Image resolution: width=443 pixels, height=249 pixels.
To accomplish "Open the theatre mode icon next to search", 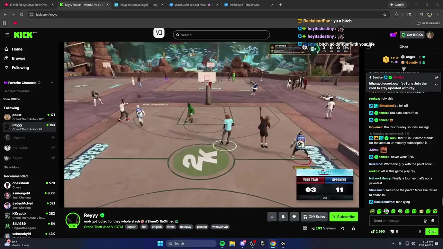I will 159,33.
